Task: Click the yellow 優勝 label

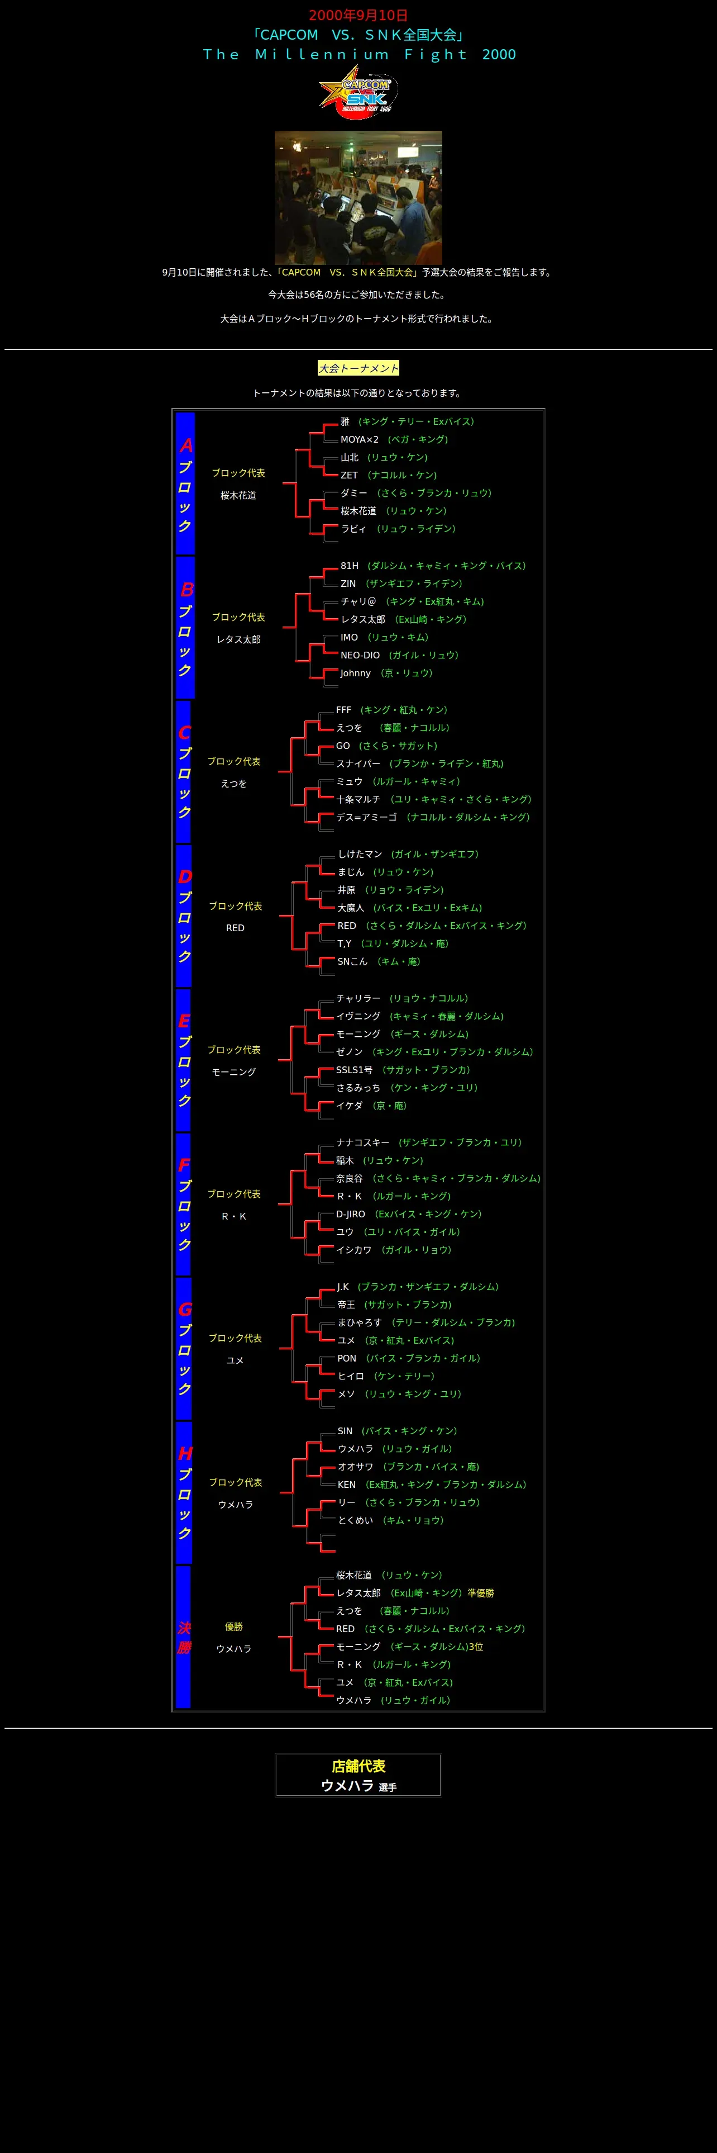Action: coord(234,1627)
